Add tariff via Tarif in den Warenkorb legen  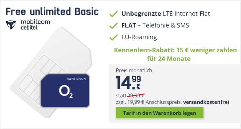[159, 113]
